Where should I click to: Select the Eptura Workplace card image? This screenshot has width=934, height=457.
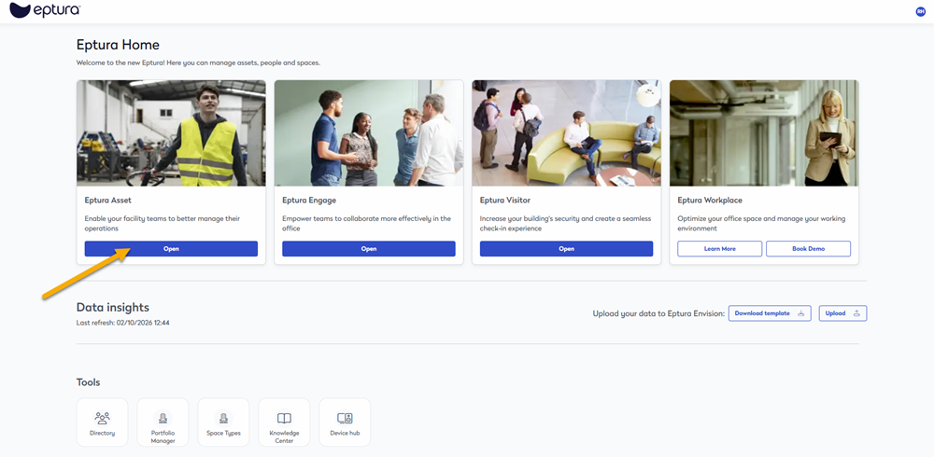(x=764, y=132)
